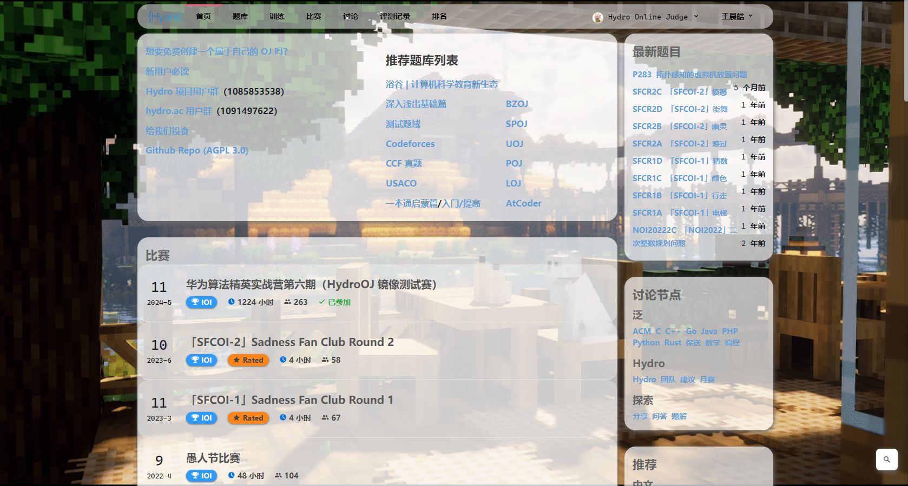Open the 新用户必读 link

tap(167, 71)
